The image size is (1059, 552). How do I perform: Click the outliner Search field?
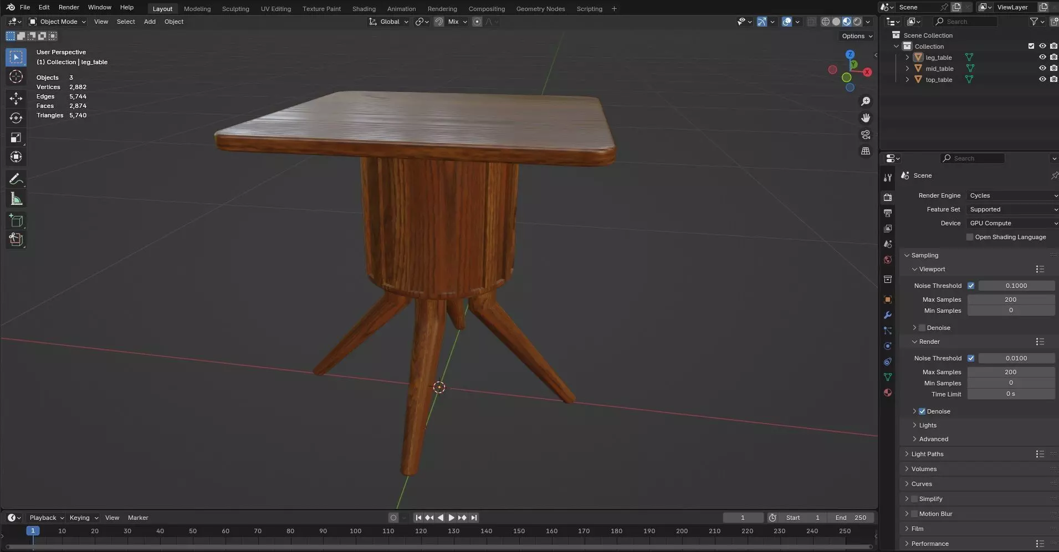click(965, 22)
